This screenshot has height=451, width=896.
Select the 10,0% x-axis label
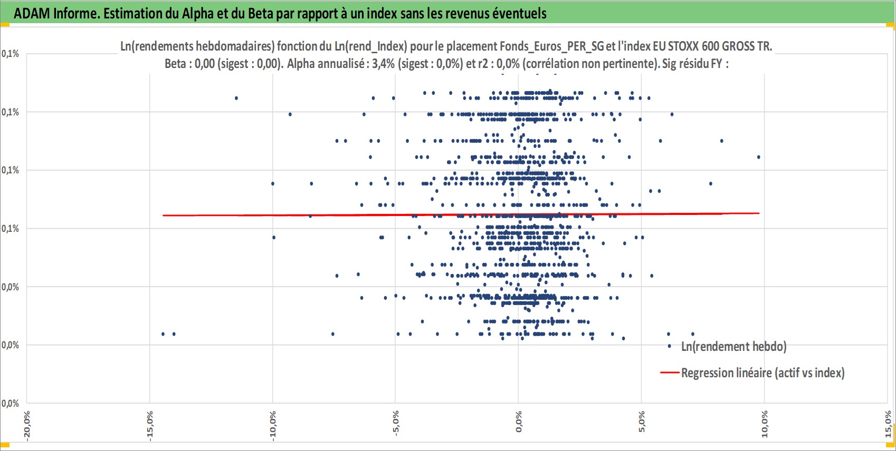(x=765, y=424)
